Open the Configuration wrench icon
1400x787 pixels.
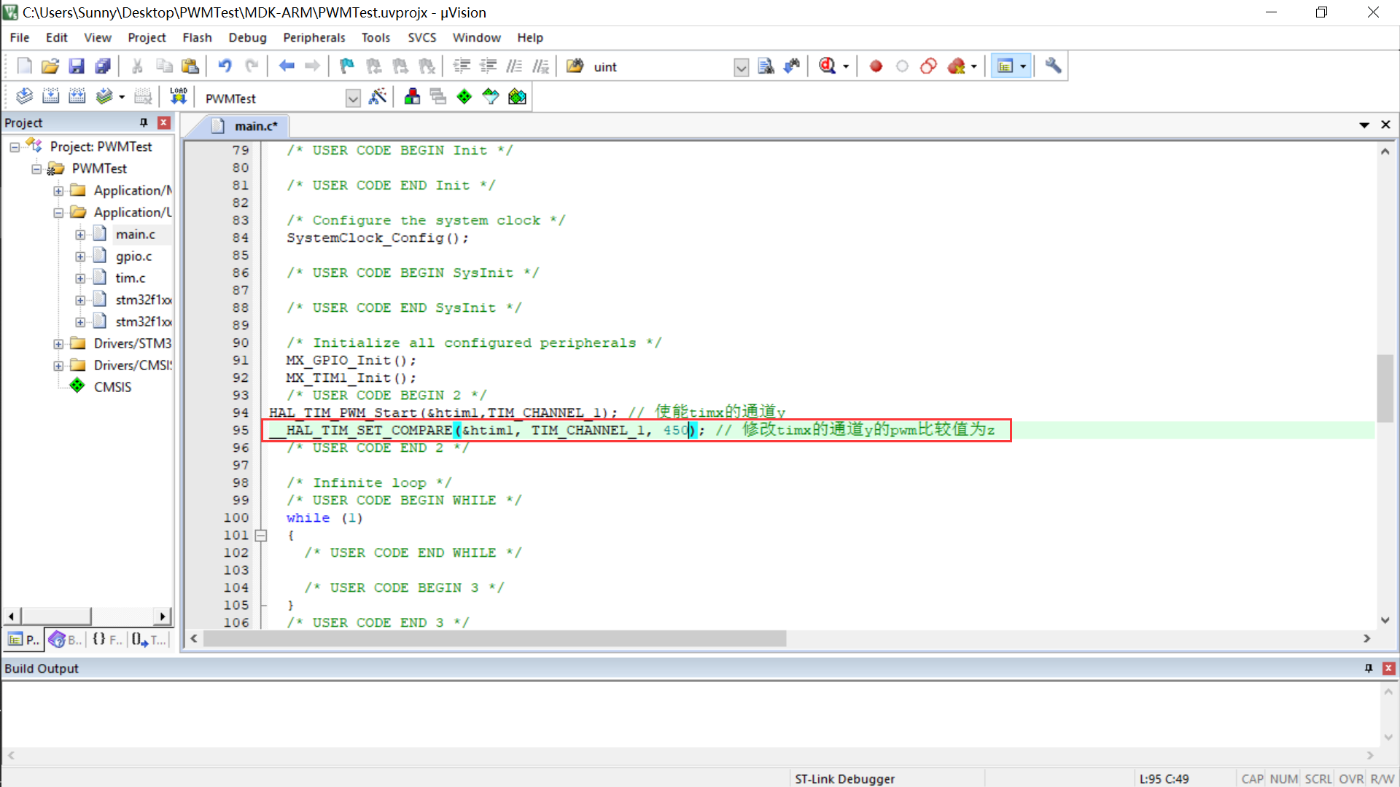click(x=1052, y=66)
